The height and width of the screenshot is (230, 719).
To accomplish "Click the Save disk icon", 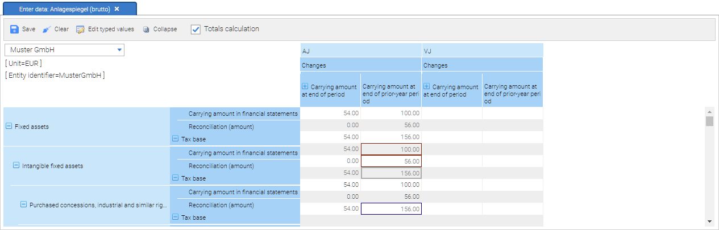I will (x=14, y=29).
